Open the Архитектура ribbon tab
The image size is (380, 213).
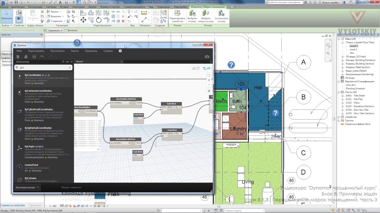point(18,7)
